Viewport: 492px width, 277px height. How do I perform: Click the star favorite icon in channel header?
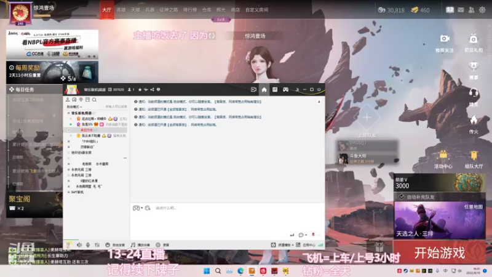click(140, 89)
